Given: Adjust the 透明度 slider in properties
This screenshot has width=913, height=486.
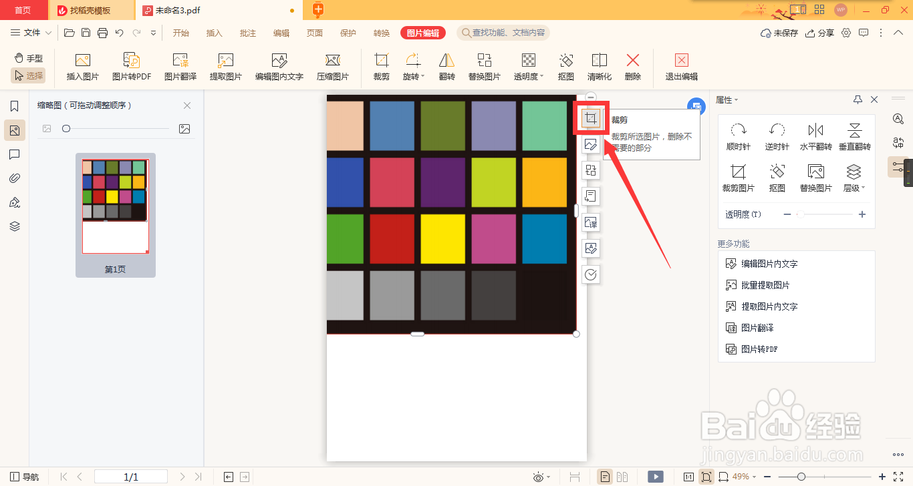Looking at the screenshot, I should coord(800,214).
